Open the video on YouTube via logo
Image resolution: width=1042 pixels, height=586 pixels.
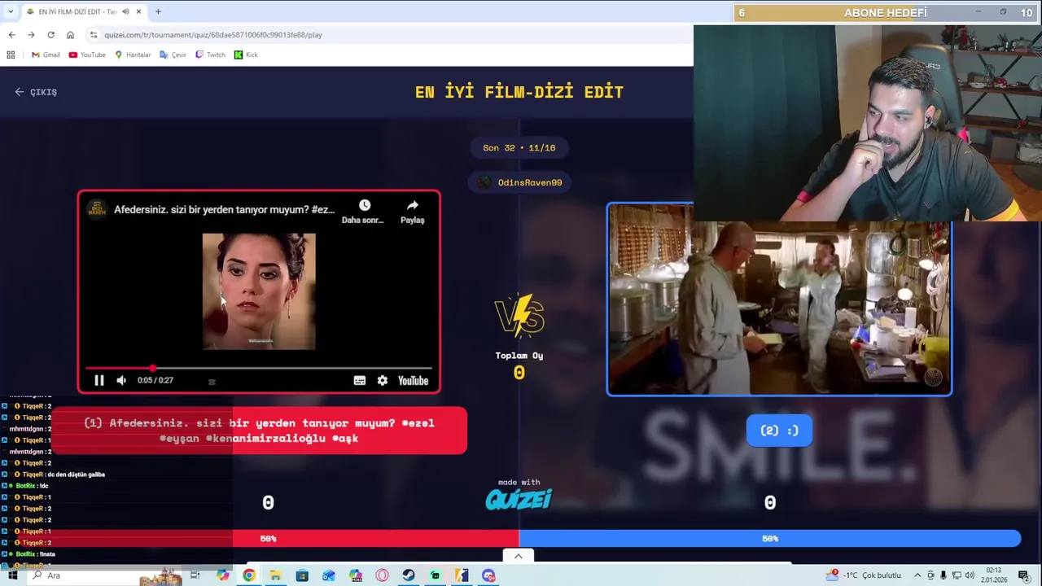pos(413,380)
